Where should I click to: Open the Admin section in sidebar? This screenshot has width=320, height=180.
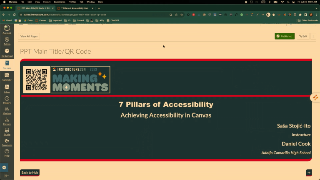(x=7, y=41)
